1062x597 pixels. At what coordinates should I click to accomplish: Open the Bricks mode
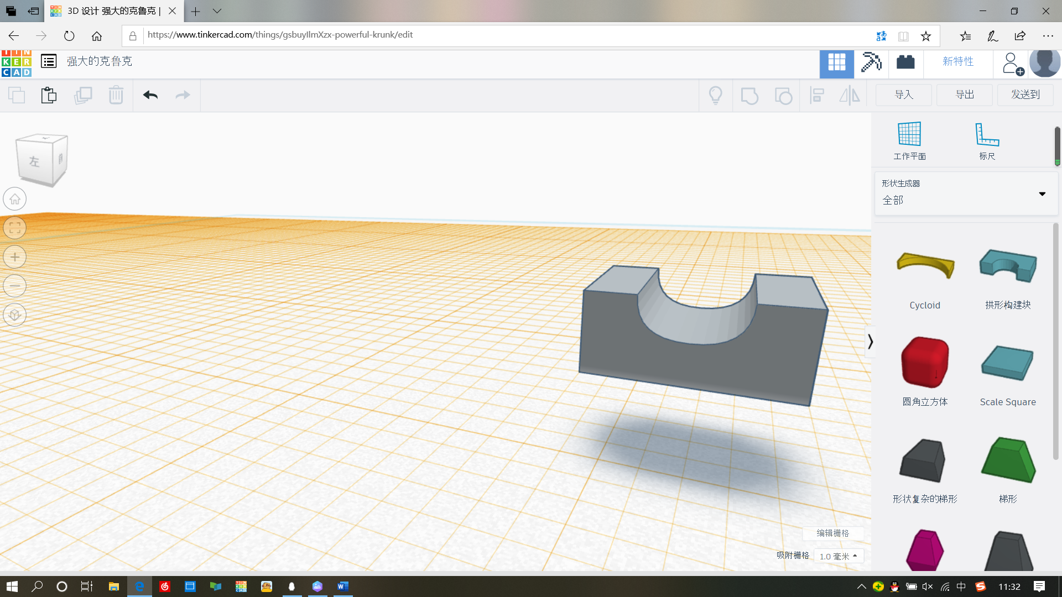905,62
